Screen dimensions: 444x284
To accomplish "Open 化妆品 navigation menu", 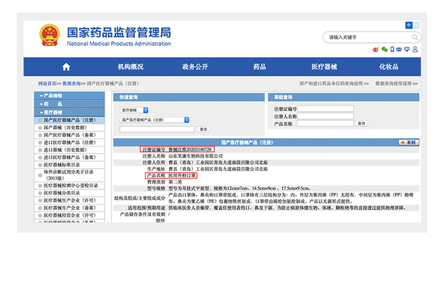I will [x=388, y=67].
